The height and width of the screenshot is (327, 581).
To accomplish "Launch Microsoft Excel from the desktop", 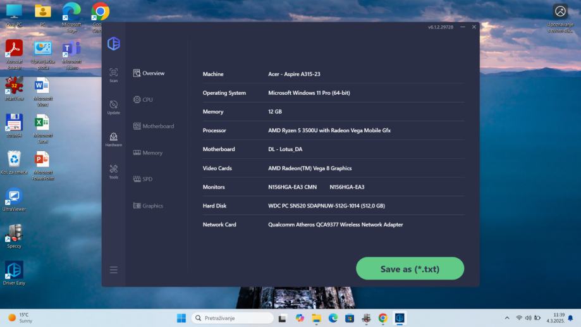I will click(43, 128).
